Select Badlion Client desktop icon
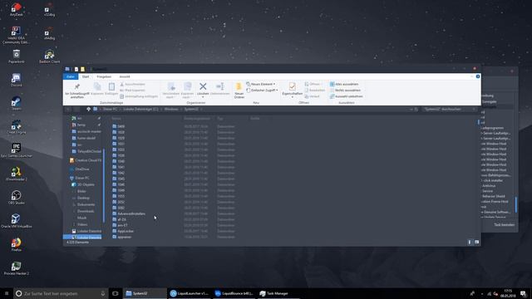The image size is (532, 299). pos(49,56)
